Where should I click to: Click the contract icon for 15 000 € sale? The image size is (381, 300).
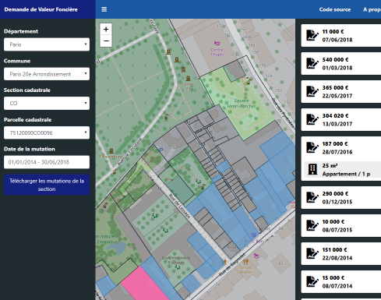(312, 282)
